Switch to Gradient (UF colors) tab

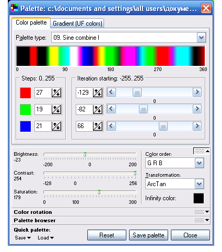[x=77, y=24]
